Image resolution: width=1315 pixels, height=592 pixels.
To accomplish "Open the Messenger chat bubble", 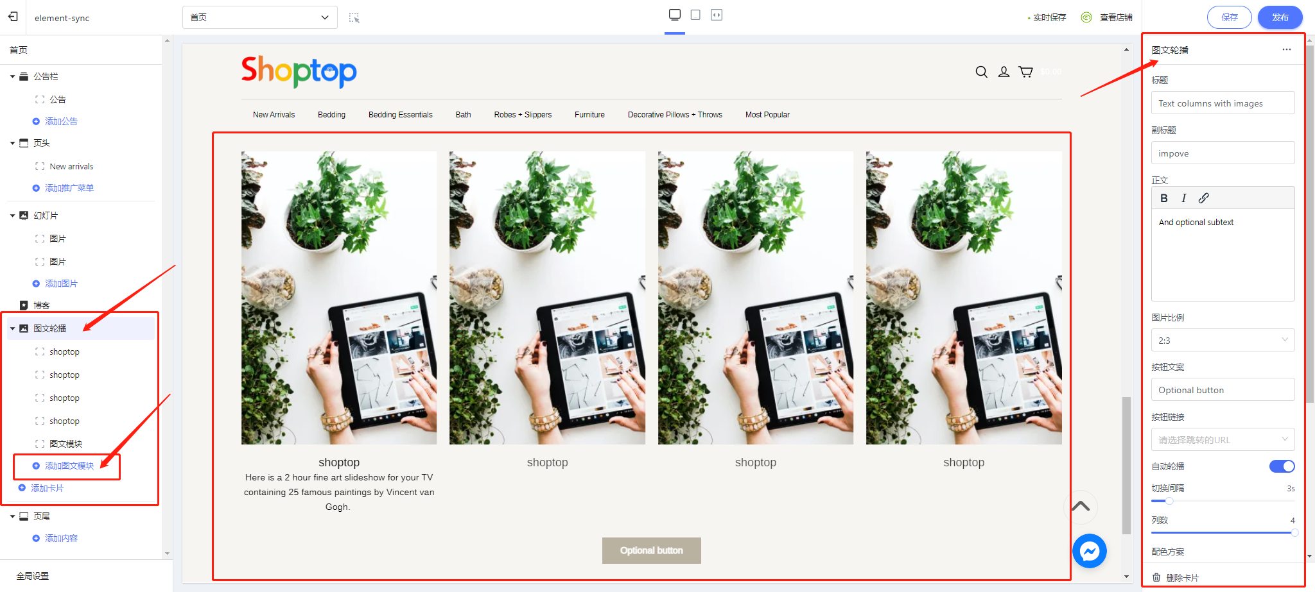I will pyautogui.click(x=1090, y=551).
